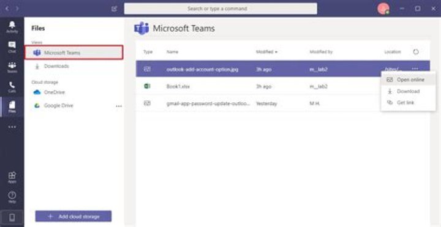Click Add cloud storage button
This screenshot has height=227, width=441.
pyautogui.click(x=73, y=217)
